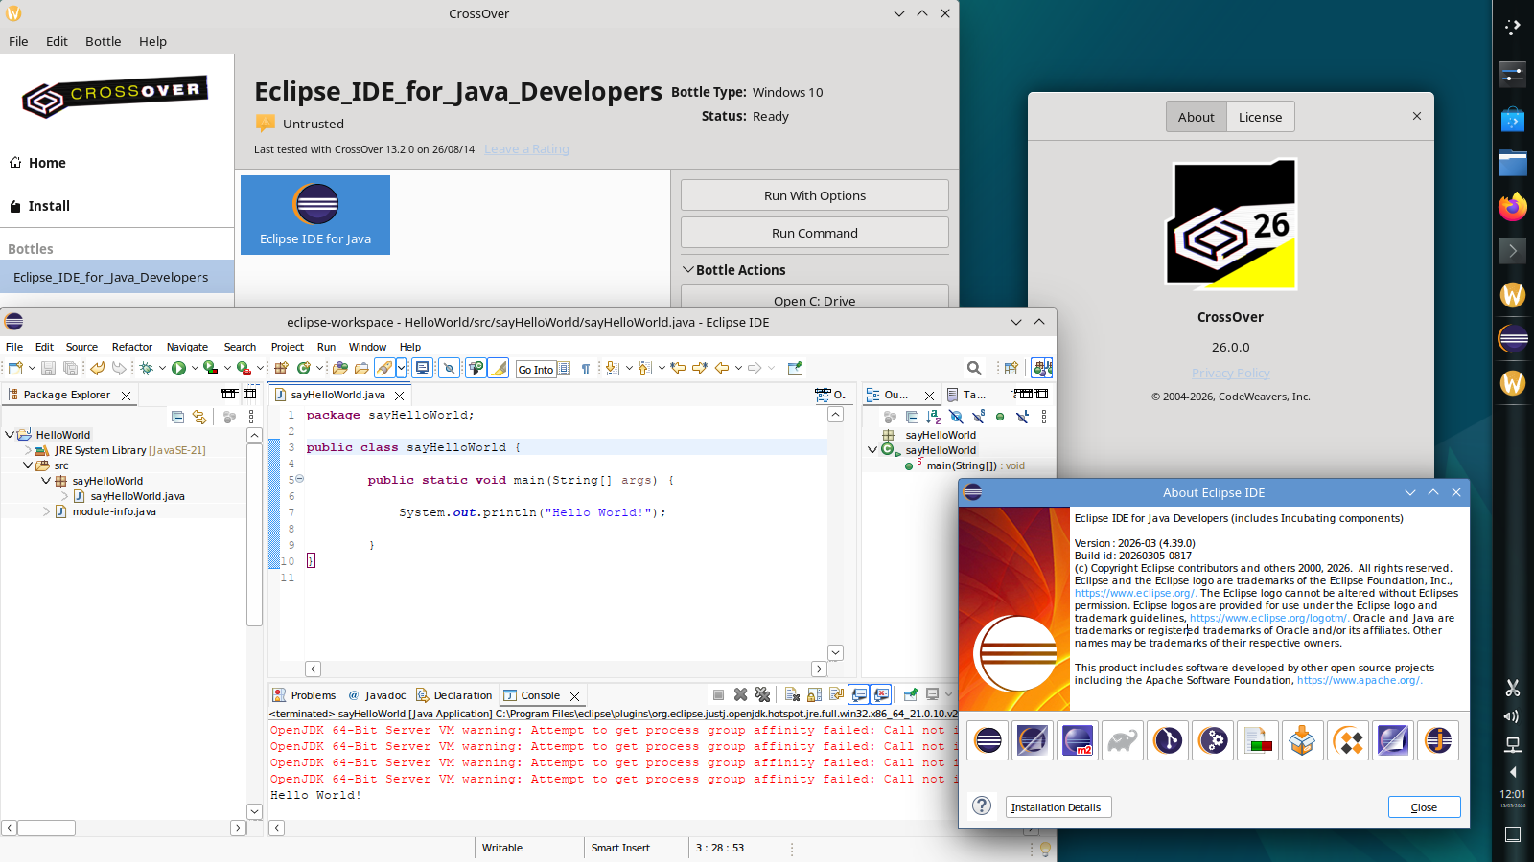The height and width of the screenshot is (862, 1534).
Task: Open Bottle menu in CrossOver
Action: pyautogui.click(x=103, y=41)
